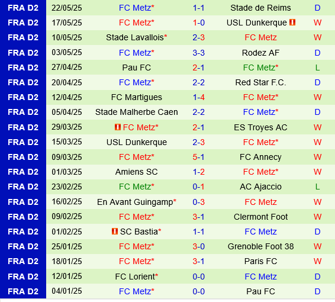
Task: Open the Rodez AF team link
Action: (260, 53)
